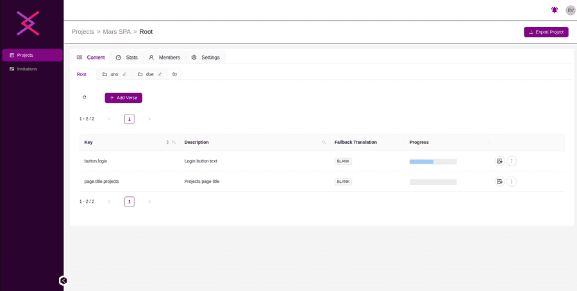The width and height of the screenshot is (577, 291).
Task: Open the more options menu for page.title.projects
Action: click(512, 182)
